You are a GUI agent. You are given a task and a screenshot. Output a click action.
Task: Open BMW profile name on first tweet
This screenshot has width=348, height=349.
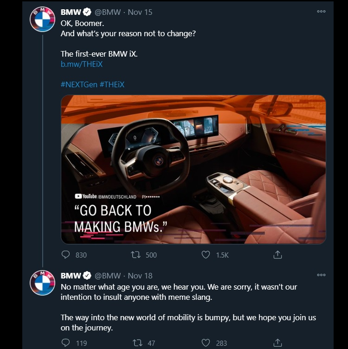point(71,12)
